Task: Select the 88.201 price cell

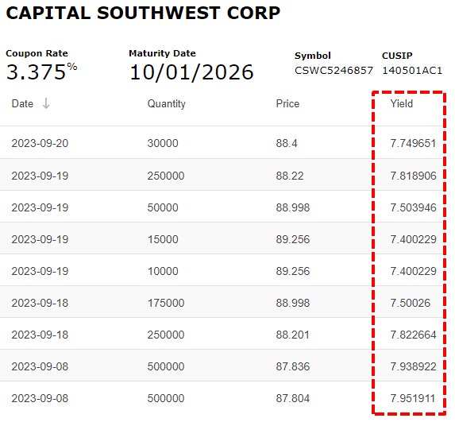Action: (292, 335)
